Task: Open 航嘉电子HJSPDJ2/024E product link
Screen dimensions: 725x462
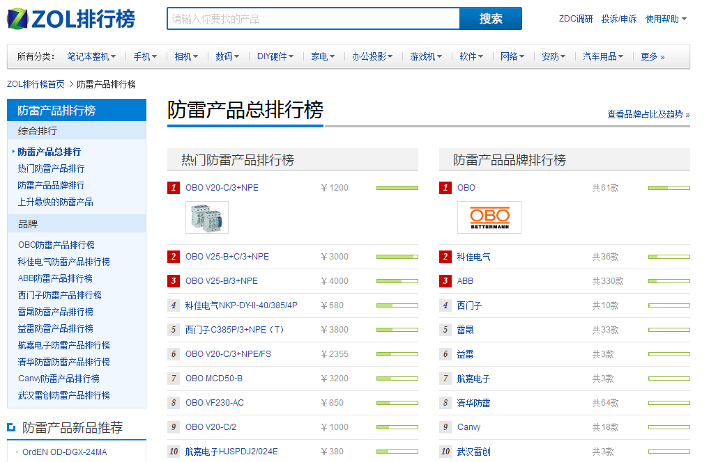Action: tap(231, 452)
